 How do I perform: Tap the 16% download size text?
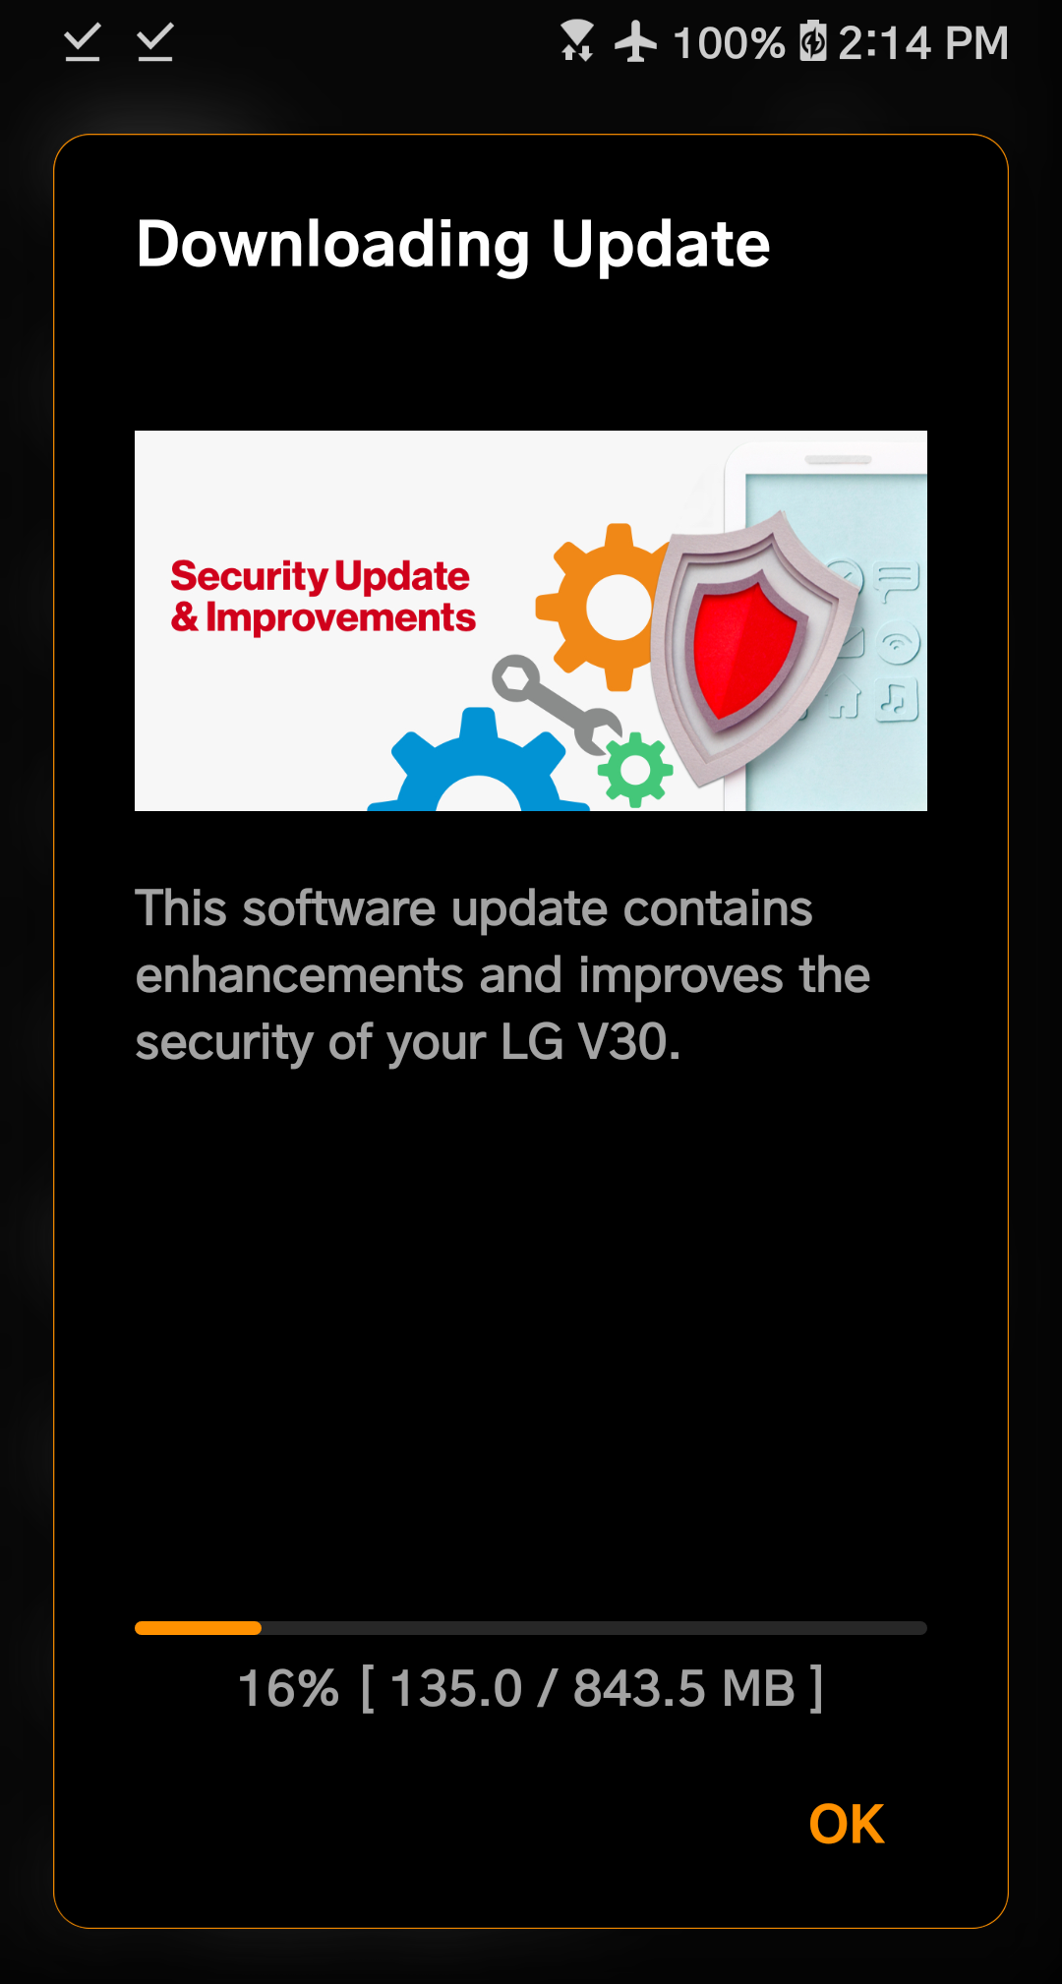tap(531, 1688)
